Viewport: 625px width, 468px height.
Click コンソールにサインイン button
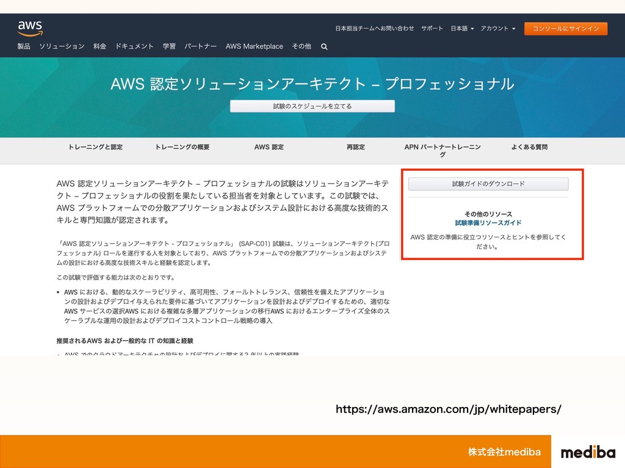click(x=566, y=29)
